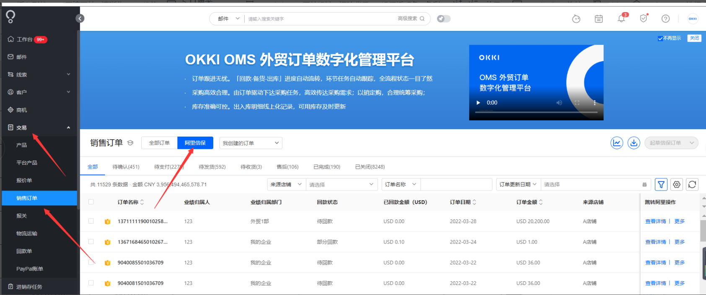Mute the OMS video volume
The width and height of the screenshot is (706, 295).
coord(559,103)
